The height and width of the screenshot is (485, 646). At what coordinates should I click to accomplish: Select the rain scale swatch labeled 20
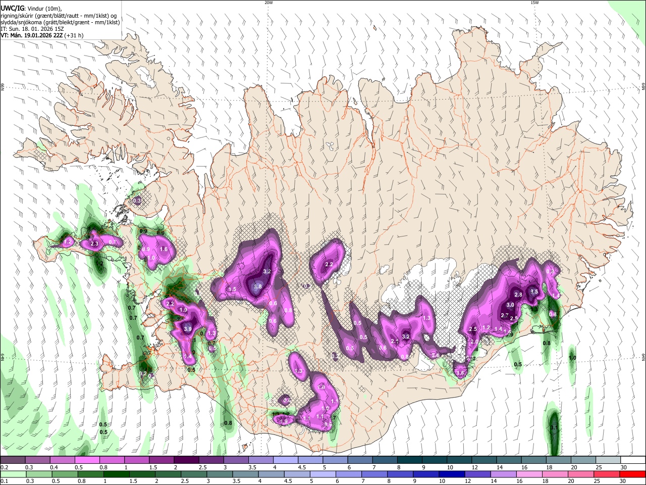coord(581,474)
